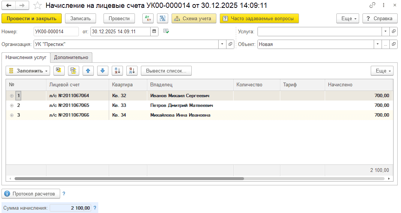Add the document to favorites star
Screen dimensions: 401x213
(x=37, y=6)
